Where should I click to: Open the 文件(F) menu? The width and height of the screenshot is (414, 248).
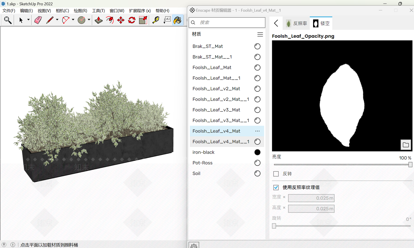coord(9,11)
